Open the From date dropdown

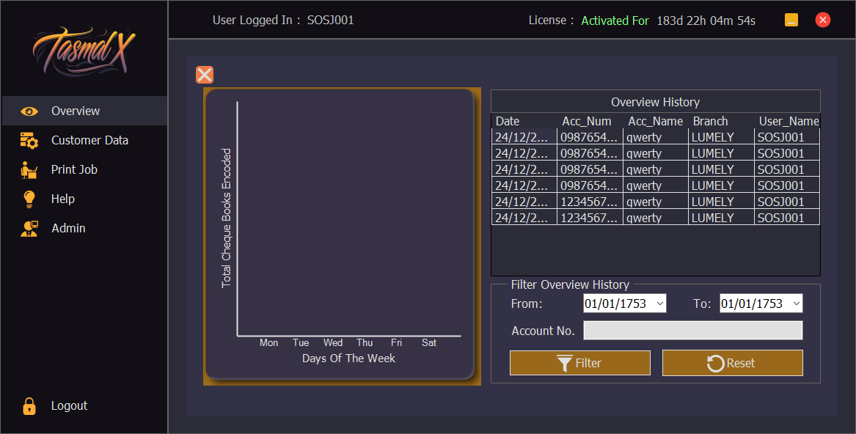coord(659,304)
